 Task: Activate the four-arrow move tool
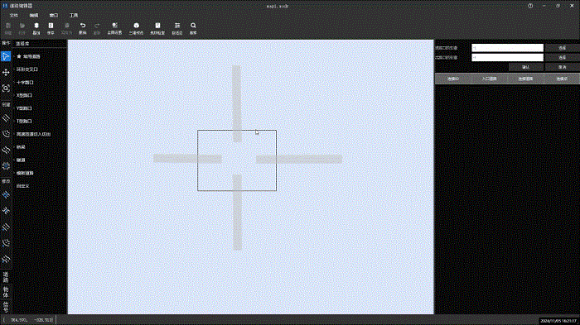pyautogui.click(x=6, y=73)
